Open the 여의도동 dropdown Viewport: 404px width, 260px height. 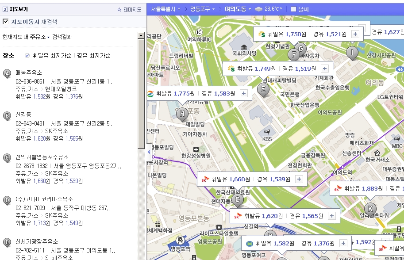(238, 9)
